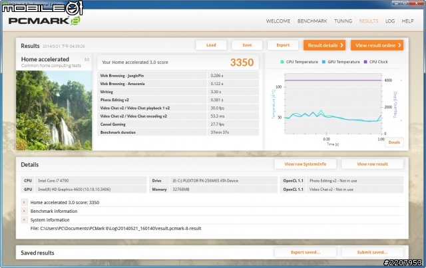Click the Details heading
Viewport: 426px width, 268px height.
[x=30, y=164]
